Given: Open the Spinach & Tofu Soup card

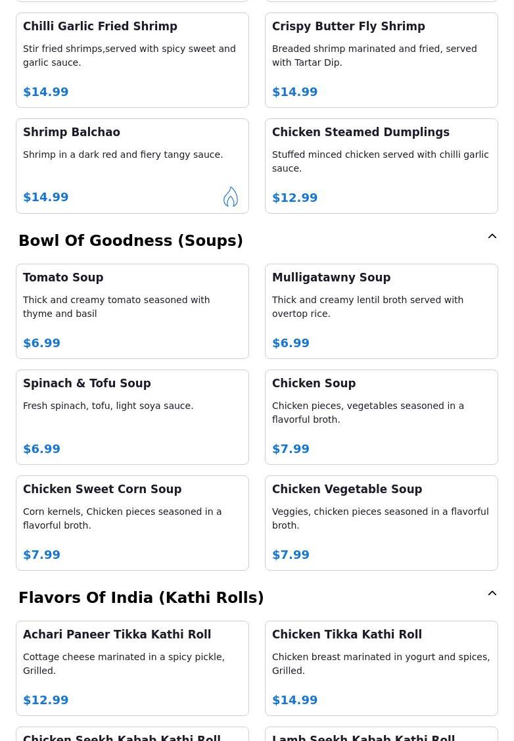Looking at the screenshot, I should click(132, 417).
